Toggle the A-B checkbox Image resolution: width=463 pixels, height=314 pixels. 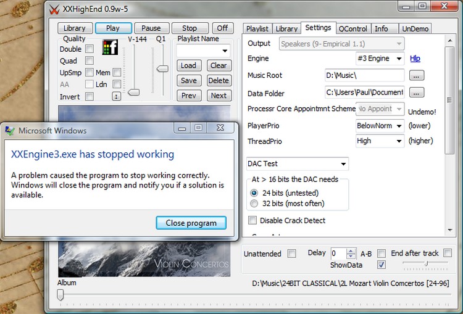pos(382,254)
